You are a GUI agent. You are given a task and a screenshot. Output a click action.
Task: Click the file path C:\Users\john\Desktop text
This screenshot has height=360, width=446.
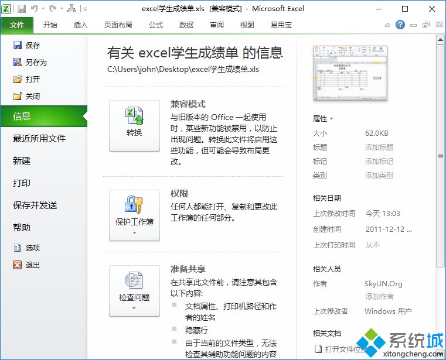click(x=183, y=69)
